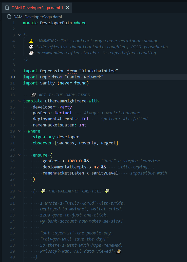Collapse the ensure block at line 23

20,155
